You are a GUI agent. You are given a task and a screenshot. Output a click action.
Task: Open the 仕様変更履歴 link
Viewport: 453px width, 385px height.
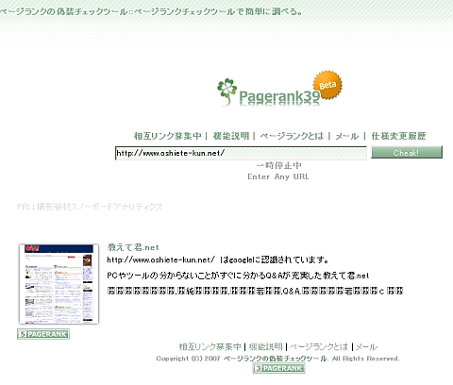[x=398, y=136]
